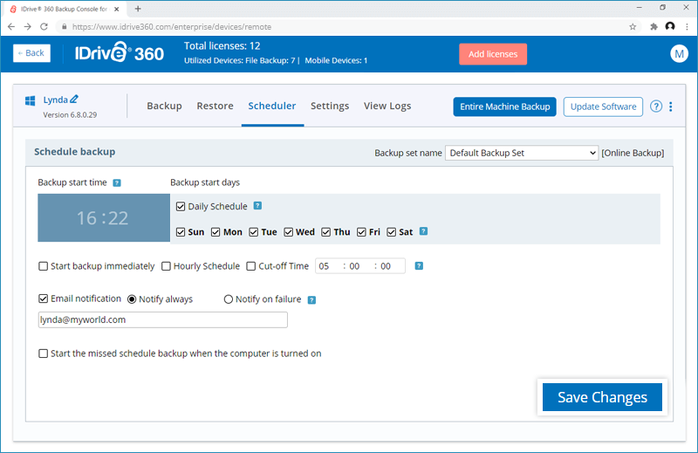Select the Notify always radio button
The image size is (698, 453).
coord(132,299)
